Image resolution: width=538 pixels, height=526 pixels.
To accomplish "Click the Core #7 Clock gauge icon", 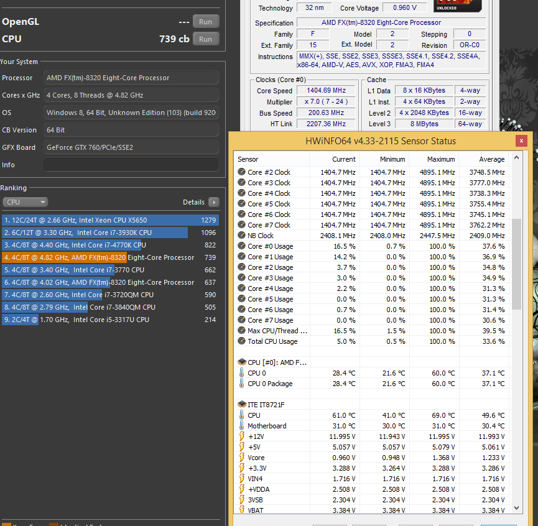I will point(241,225).
